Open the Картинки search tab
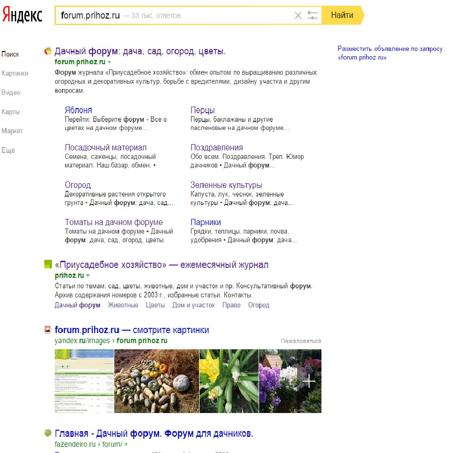 coord(15,73)
